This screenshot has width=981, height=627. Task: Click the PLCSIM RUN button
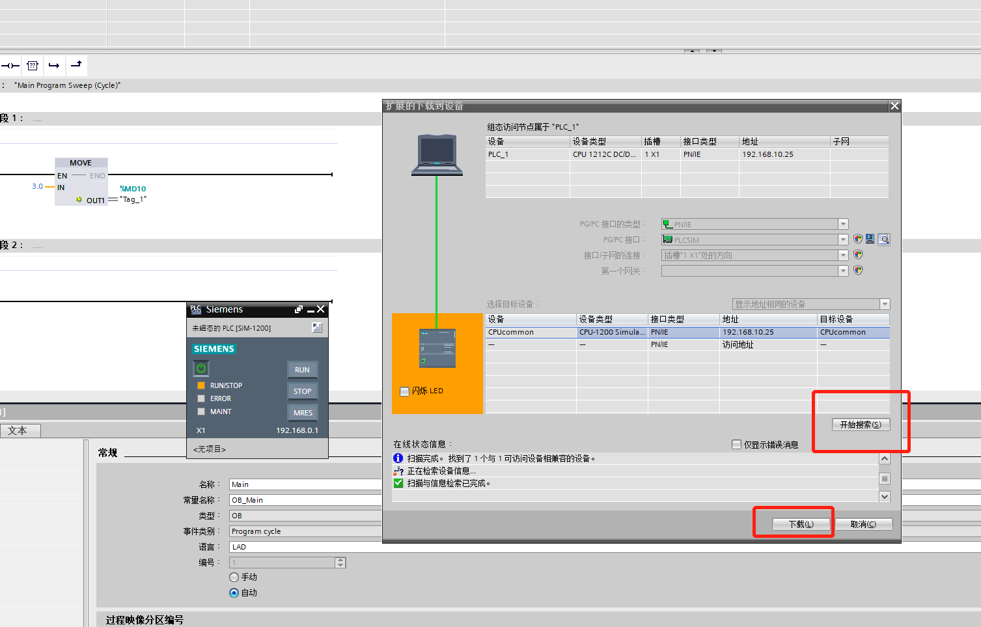(302, 370)
